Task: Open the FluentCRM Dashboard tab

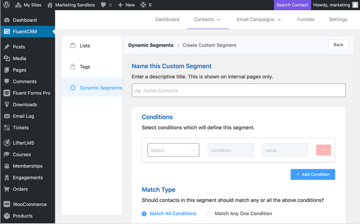Action: click(167, 20)
